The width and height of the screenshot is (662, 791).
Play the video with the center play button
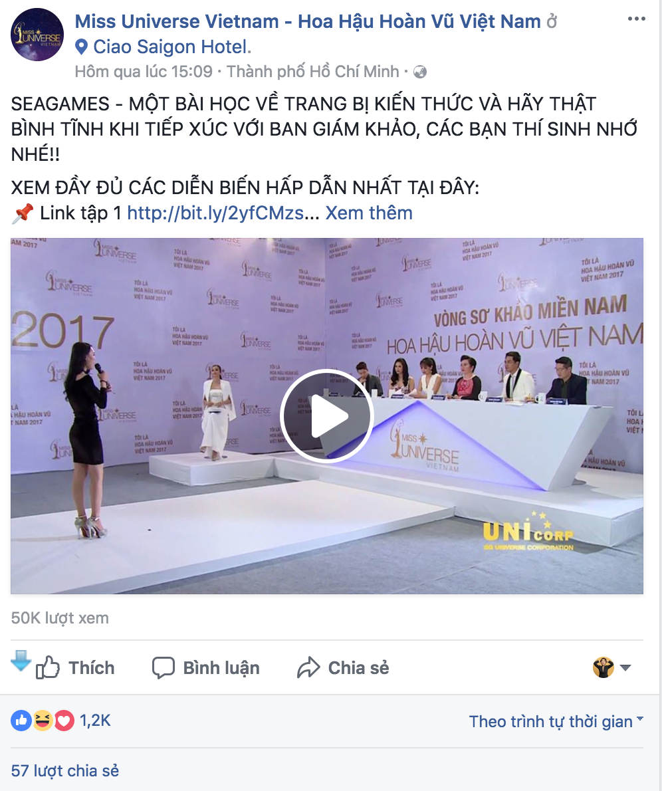pyautogui.click(x=327, y=416)
